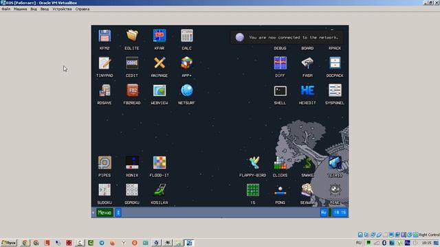Image resolution: width=440 pixels, height=247 pixels.
Task: Open the green Меню start button
Action: point(104,213)
